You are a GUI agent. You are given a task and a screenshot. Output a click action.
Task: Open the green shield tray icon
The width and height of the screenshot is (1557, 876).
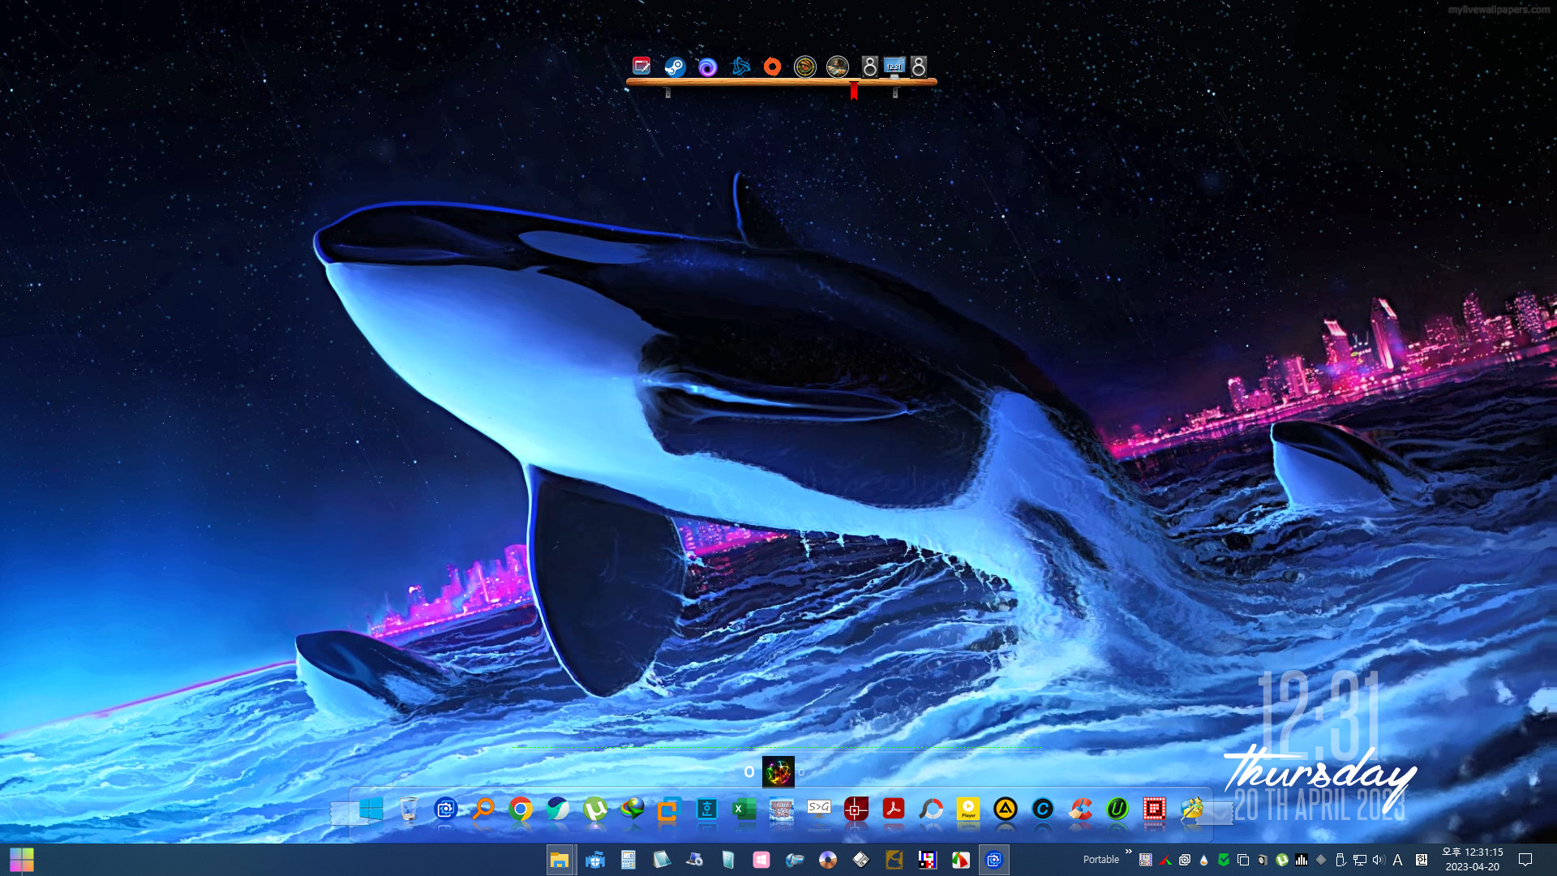(1224, 860)
